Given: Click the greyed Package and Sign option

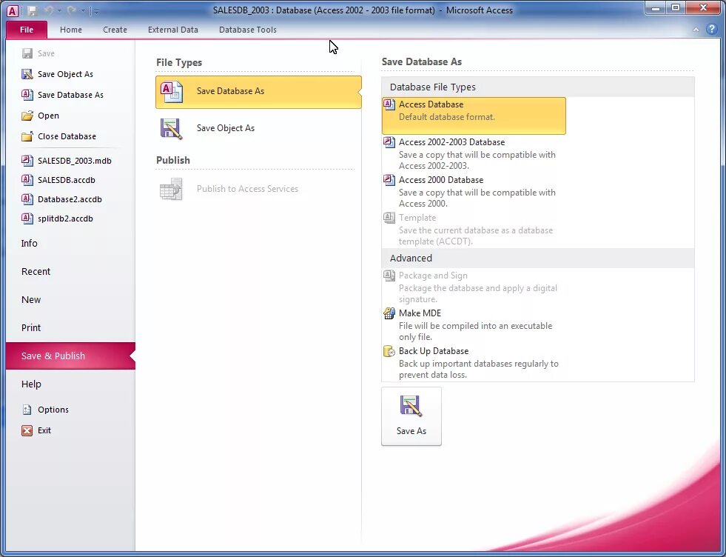Looking at the screenshot, I should coord(474,287).
